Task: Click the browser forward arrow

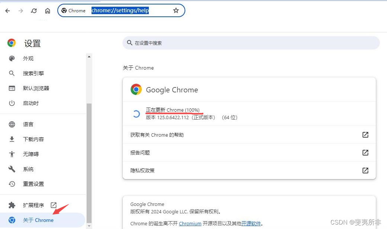Action: pyautogui.click(x=21, y=11)
